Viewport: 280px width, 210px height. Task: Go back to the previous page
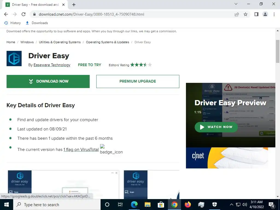point(6,14)
